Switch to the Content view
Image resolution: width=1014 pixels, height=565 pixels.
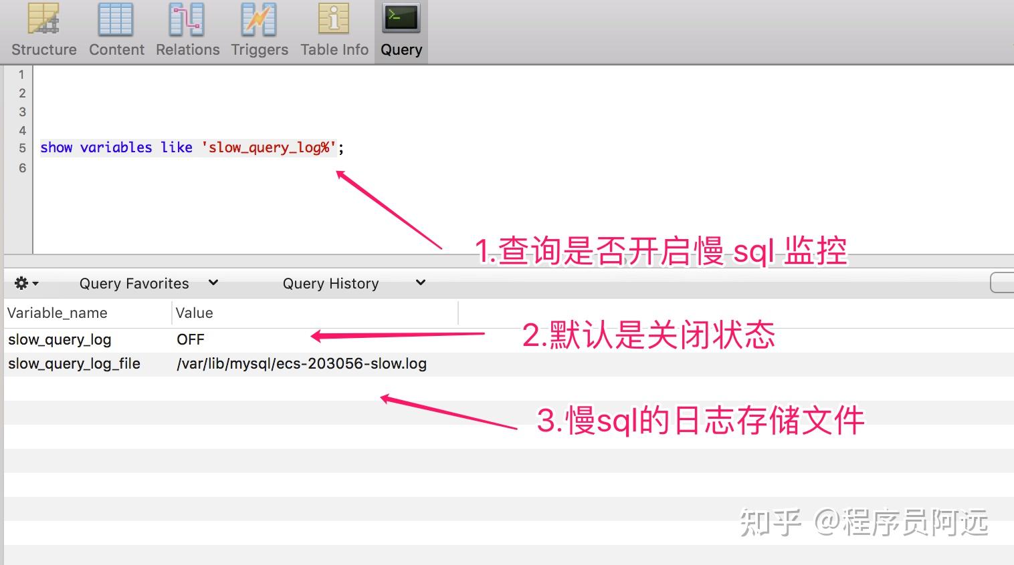(x=116, y=30)
